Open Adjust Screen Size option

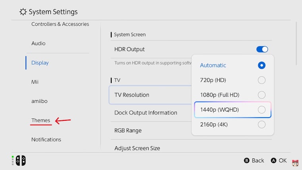pos(137,148)
